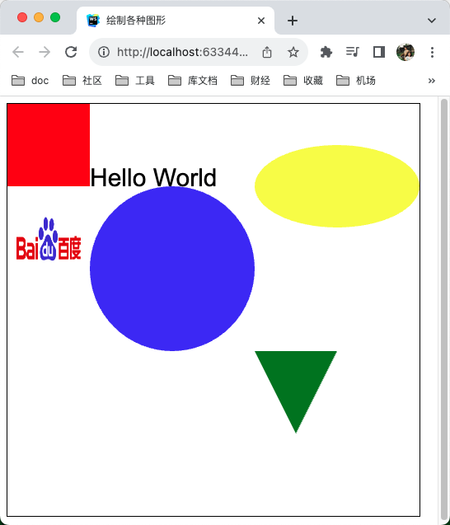Expand the tab search dropdown arrow
The height and width of the screenshot is (525, 450).
tap(432, 21)
